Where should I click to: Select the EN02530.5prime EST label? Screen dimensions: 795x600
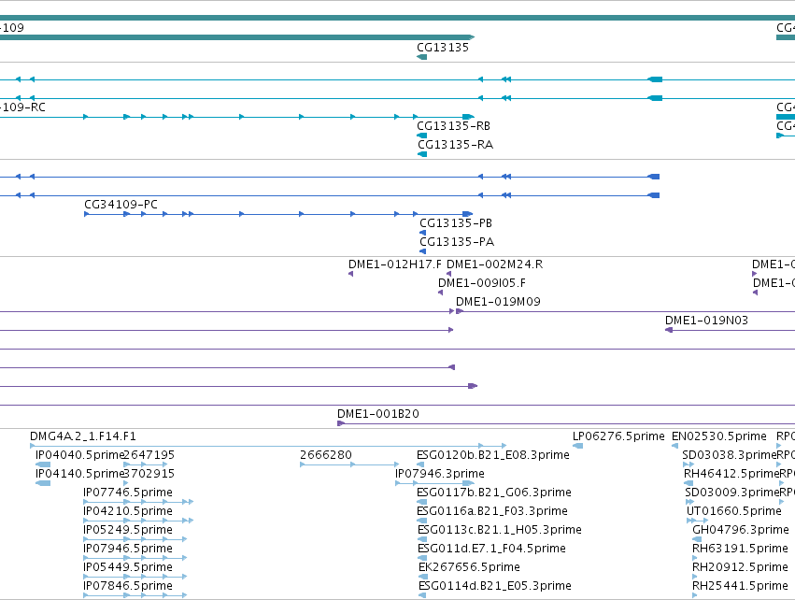point(719,436)
